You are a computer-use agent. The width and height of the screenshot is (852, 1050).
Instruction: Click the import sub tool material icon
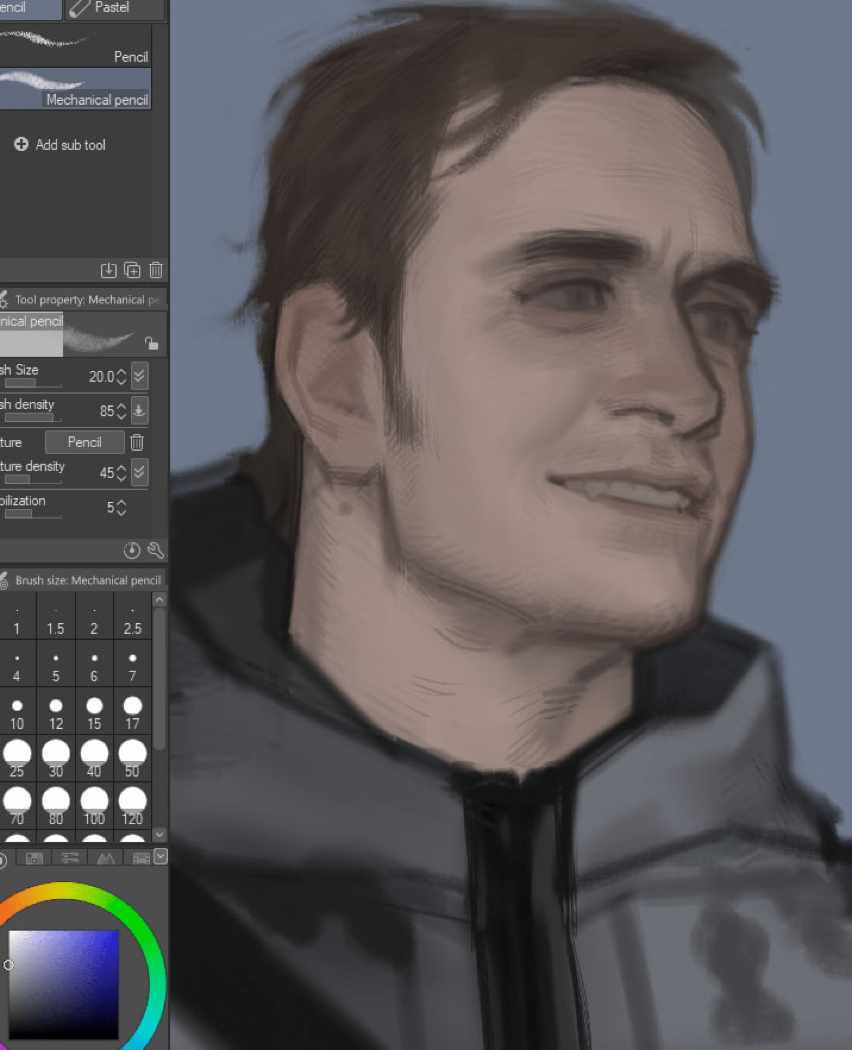click(108, 270)
